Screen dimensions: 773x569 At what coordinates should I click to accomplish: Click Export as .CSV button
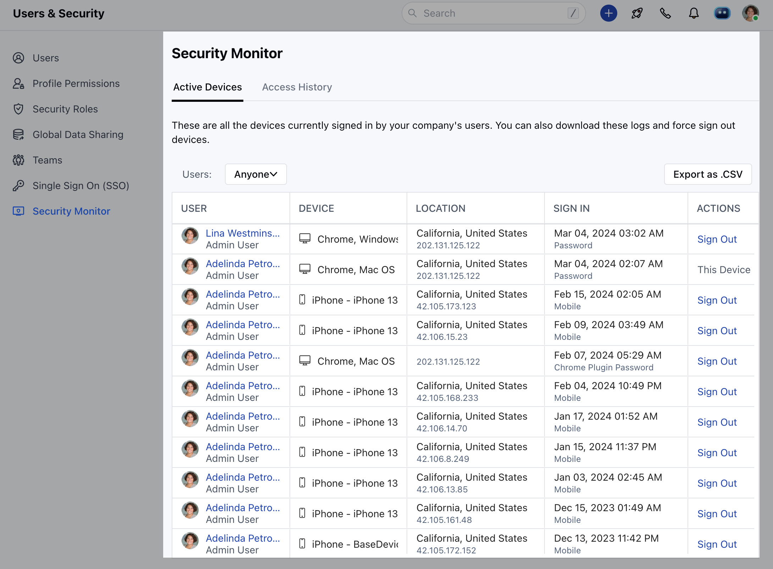point(707,174)
